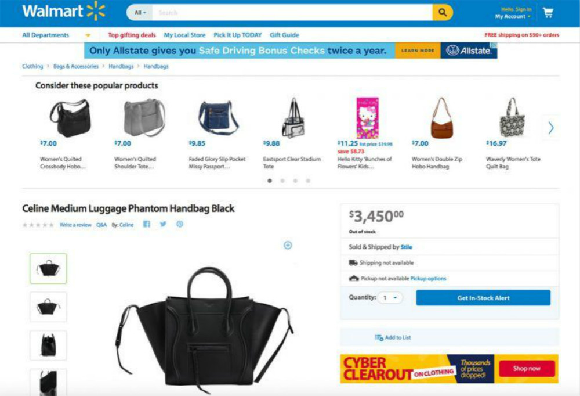Share product on Twitter icon

[163, 224]
